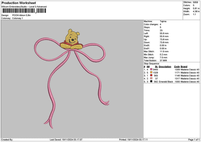Click the light pink swatch for stop 4
Viewport: 201px width, 142px height.
pyautogui.click(x=151, y=78)
